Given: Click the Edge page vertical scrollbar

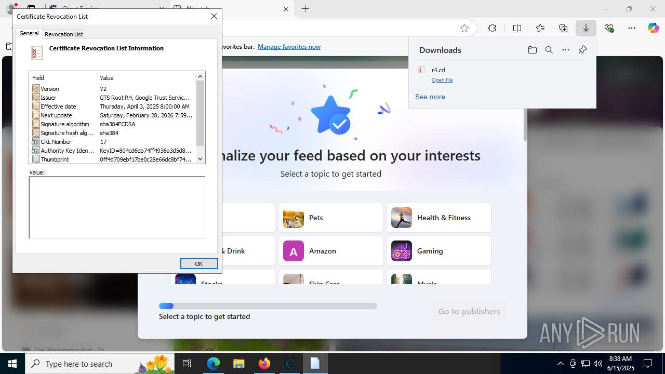Looking at the screenshot, I should [525, 125].
